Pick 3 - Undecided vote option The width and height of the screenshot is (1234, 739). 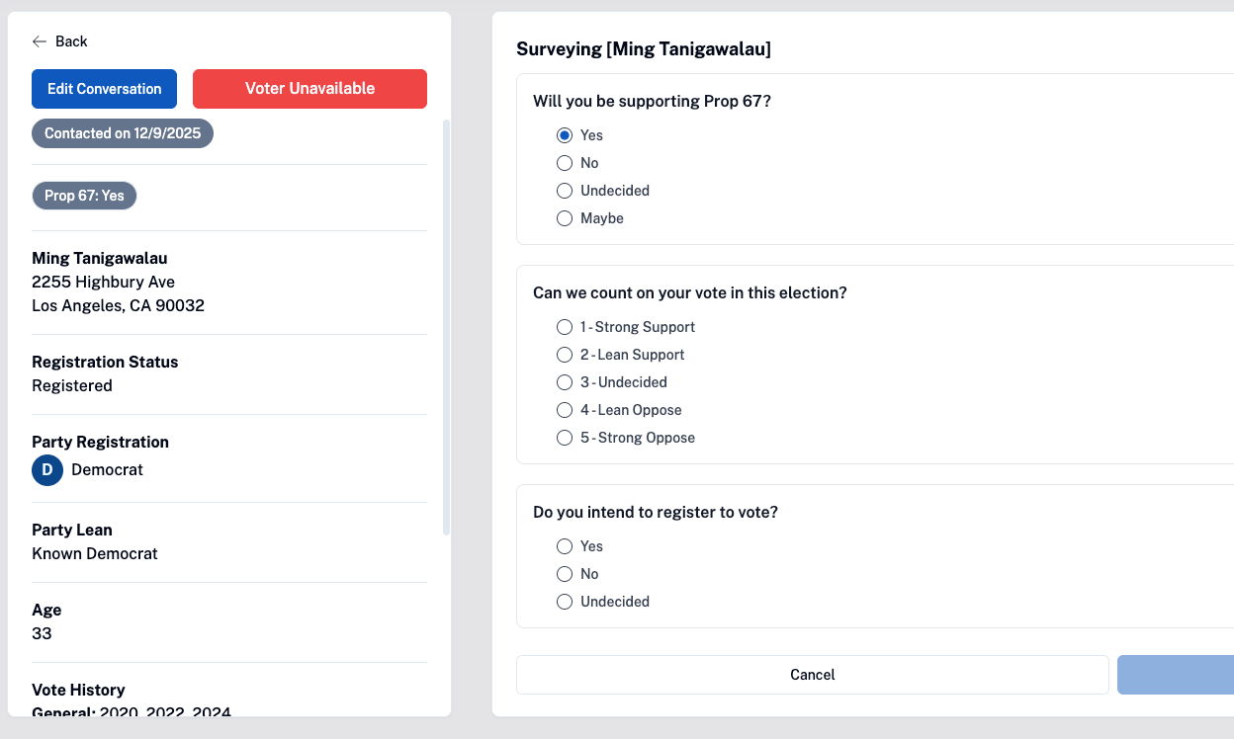pos(565,382)
